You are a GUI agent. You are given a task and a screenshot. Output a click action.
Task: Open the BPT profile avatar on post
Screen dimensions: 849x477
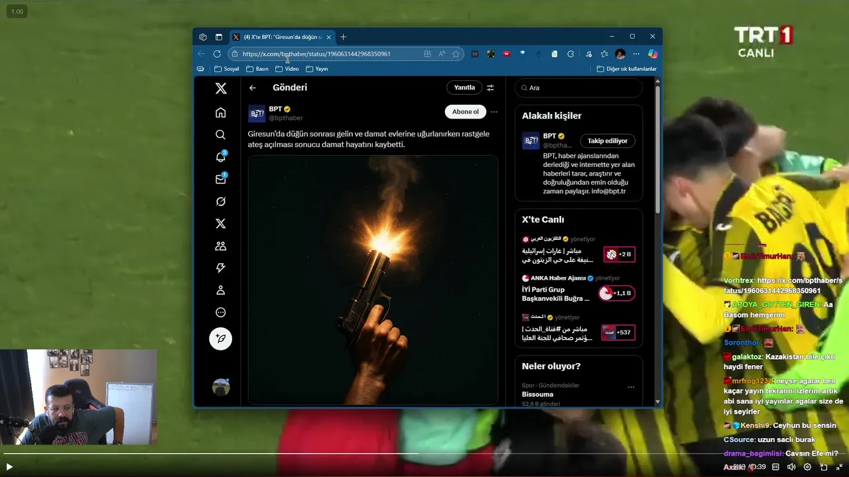tap(257, 113)
